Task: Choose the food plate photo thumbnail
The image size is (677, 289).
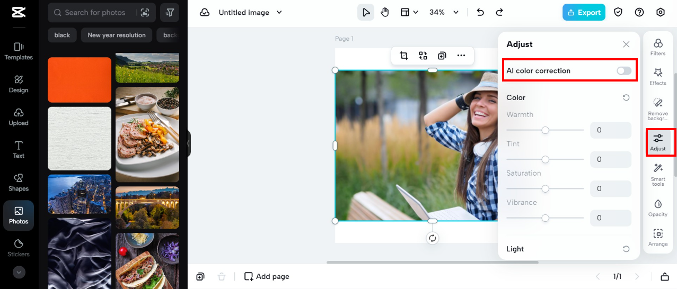Action: [147, 134]
